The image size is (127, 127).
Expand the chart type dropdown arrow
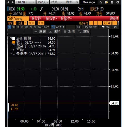tap(60, 27)
